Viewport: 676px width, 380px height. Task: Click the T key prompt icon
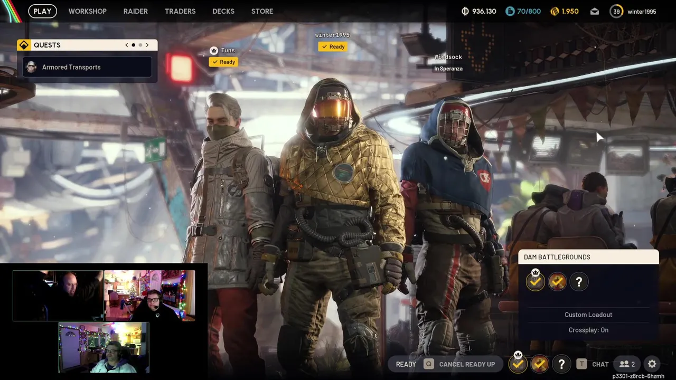581,364
